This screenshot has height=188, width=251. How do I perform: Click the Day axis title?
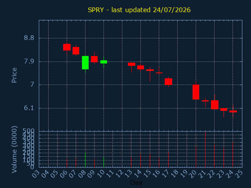[136, 183]
